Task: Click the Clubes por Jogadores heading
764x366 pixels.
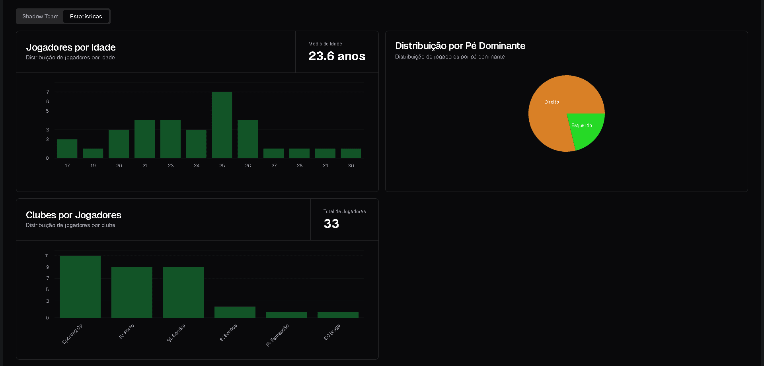Action: coord(74,215)
